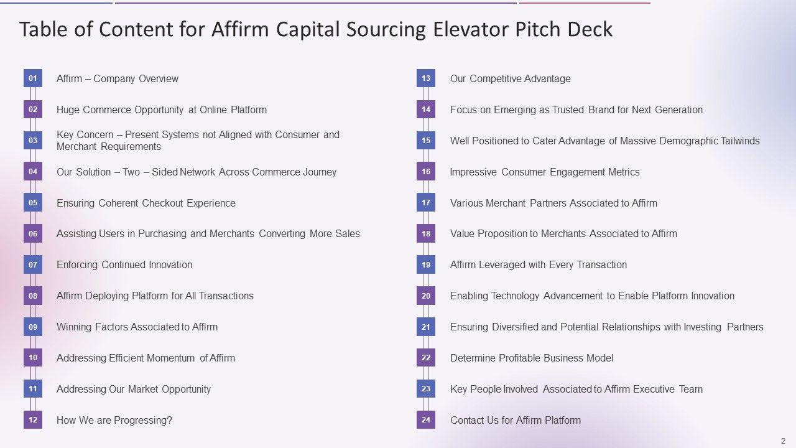Go to "Huge Commerce Opportunity at Online Platform"

[162, 110]
